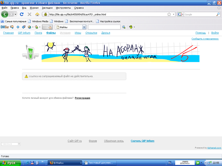Open the Почта tab on the site
Image resolution: width=222 pixels, height=166 pixels.
pos(38,33)
